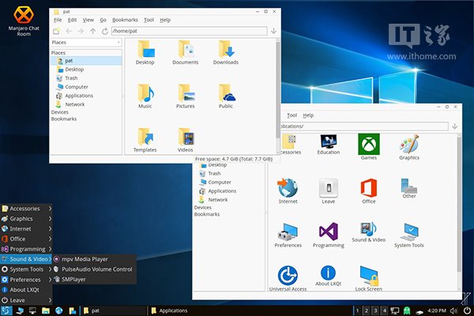Expand Office submenu in start menu
The width and height of the screenshot is (474, 316).
click(26, 239)
